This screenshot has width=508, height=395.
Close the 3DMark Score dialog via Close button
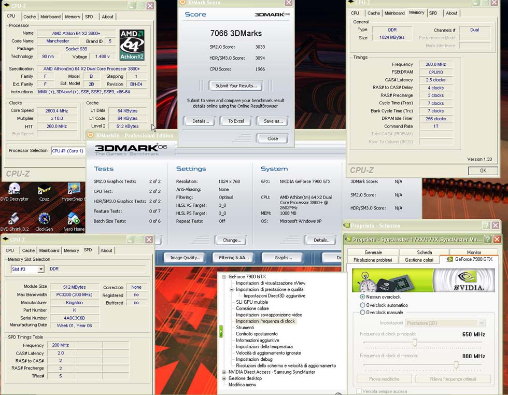272,139
